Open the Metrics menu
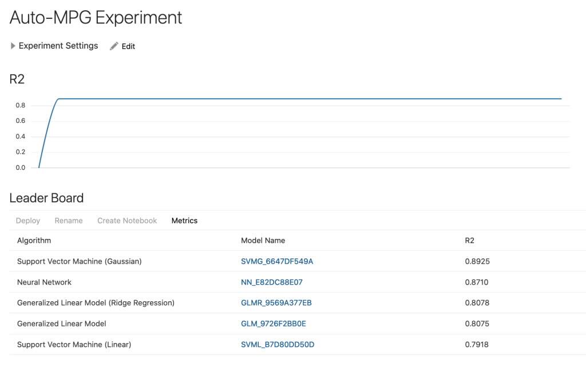 [x=184, y=221]
